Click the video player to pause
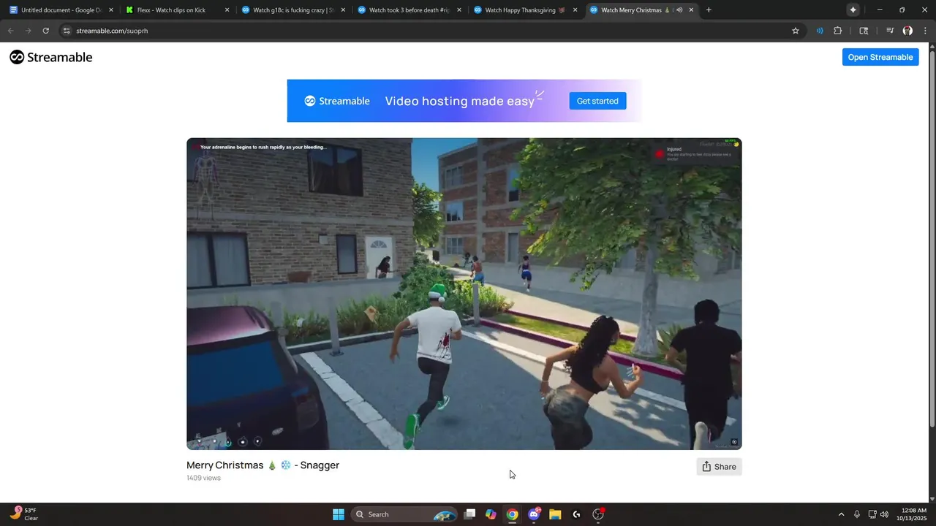The width and height of the screenshot is (936, 526). point(464,294)
